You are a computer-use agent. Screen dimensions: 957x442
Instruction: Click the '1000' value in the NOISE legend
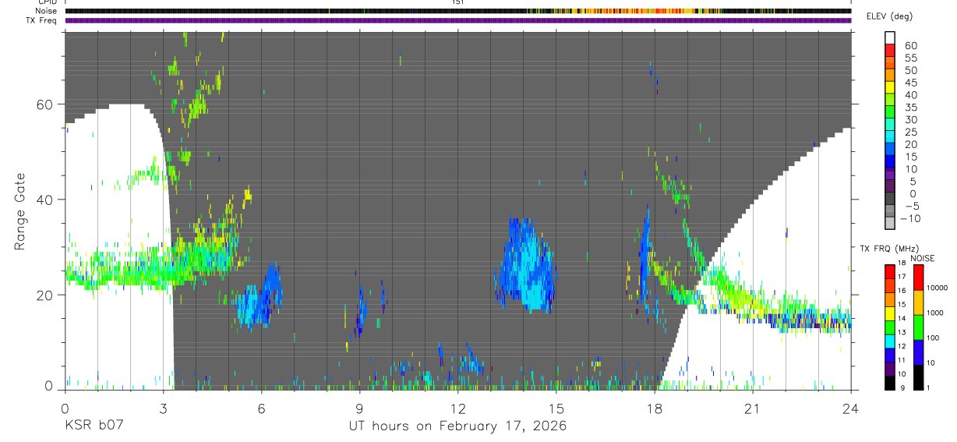[x=936, y=313]
